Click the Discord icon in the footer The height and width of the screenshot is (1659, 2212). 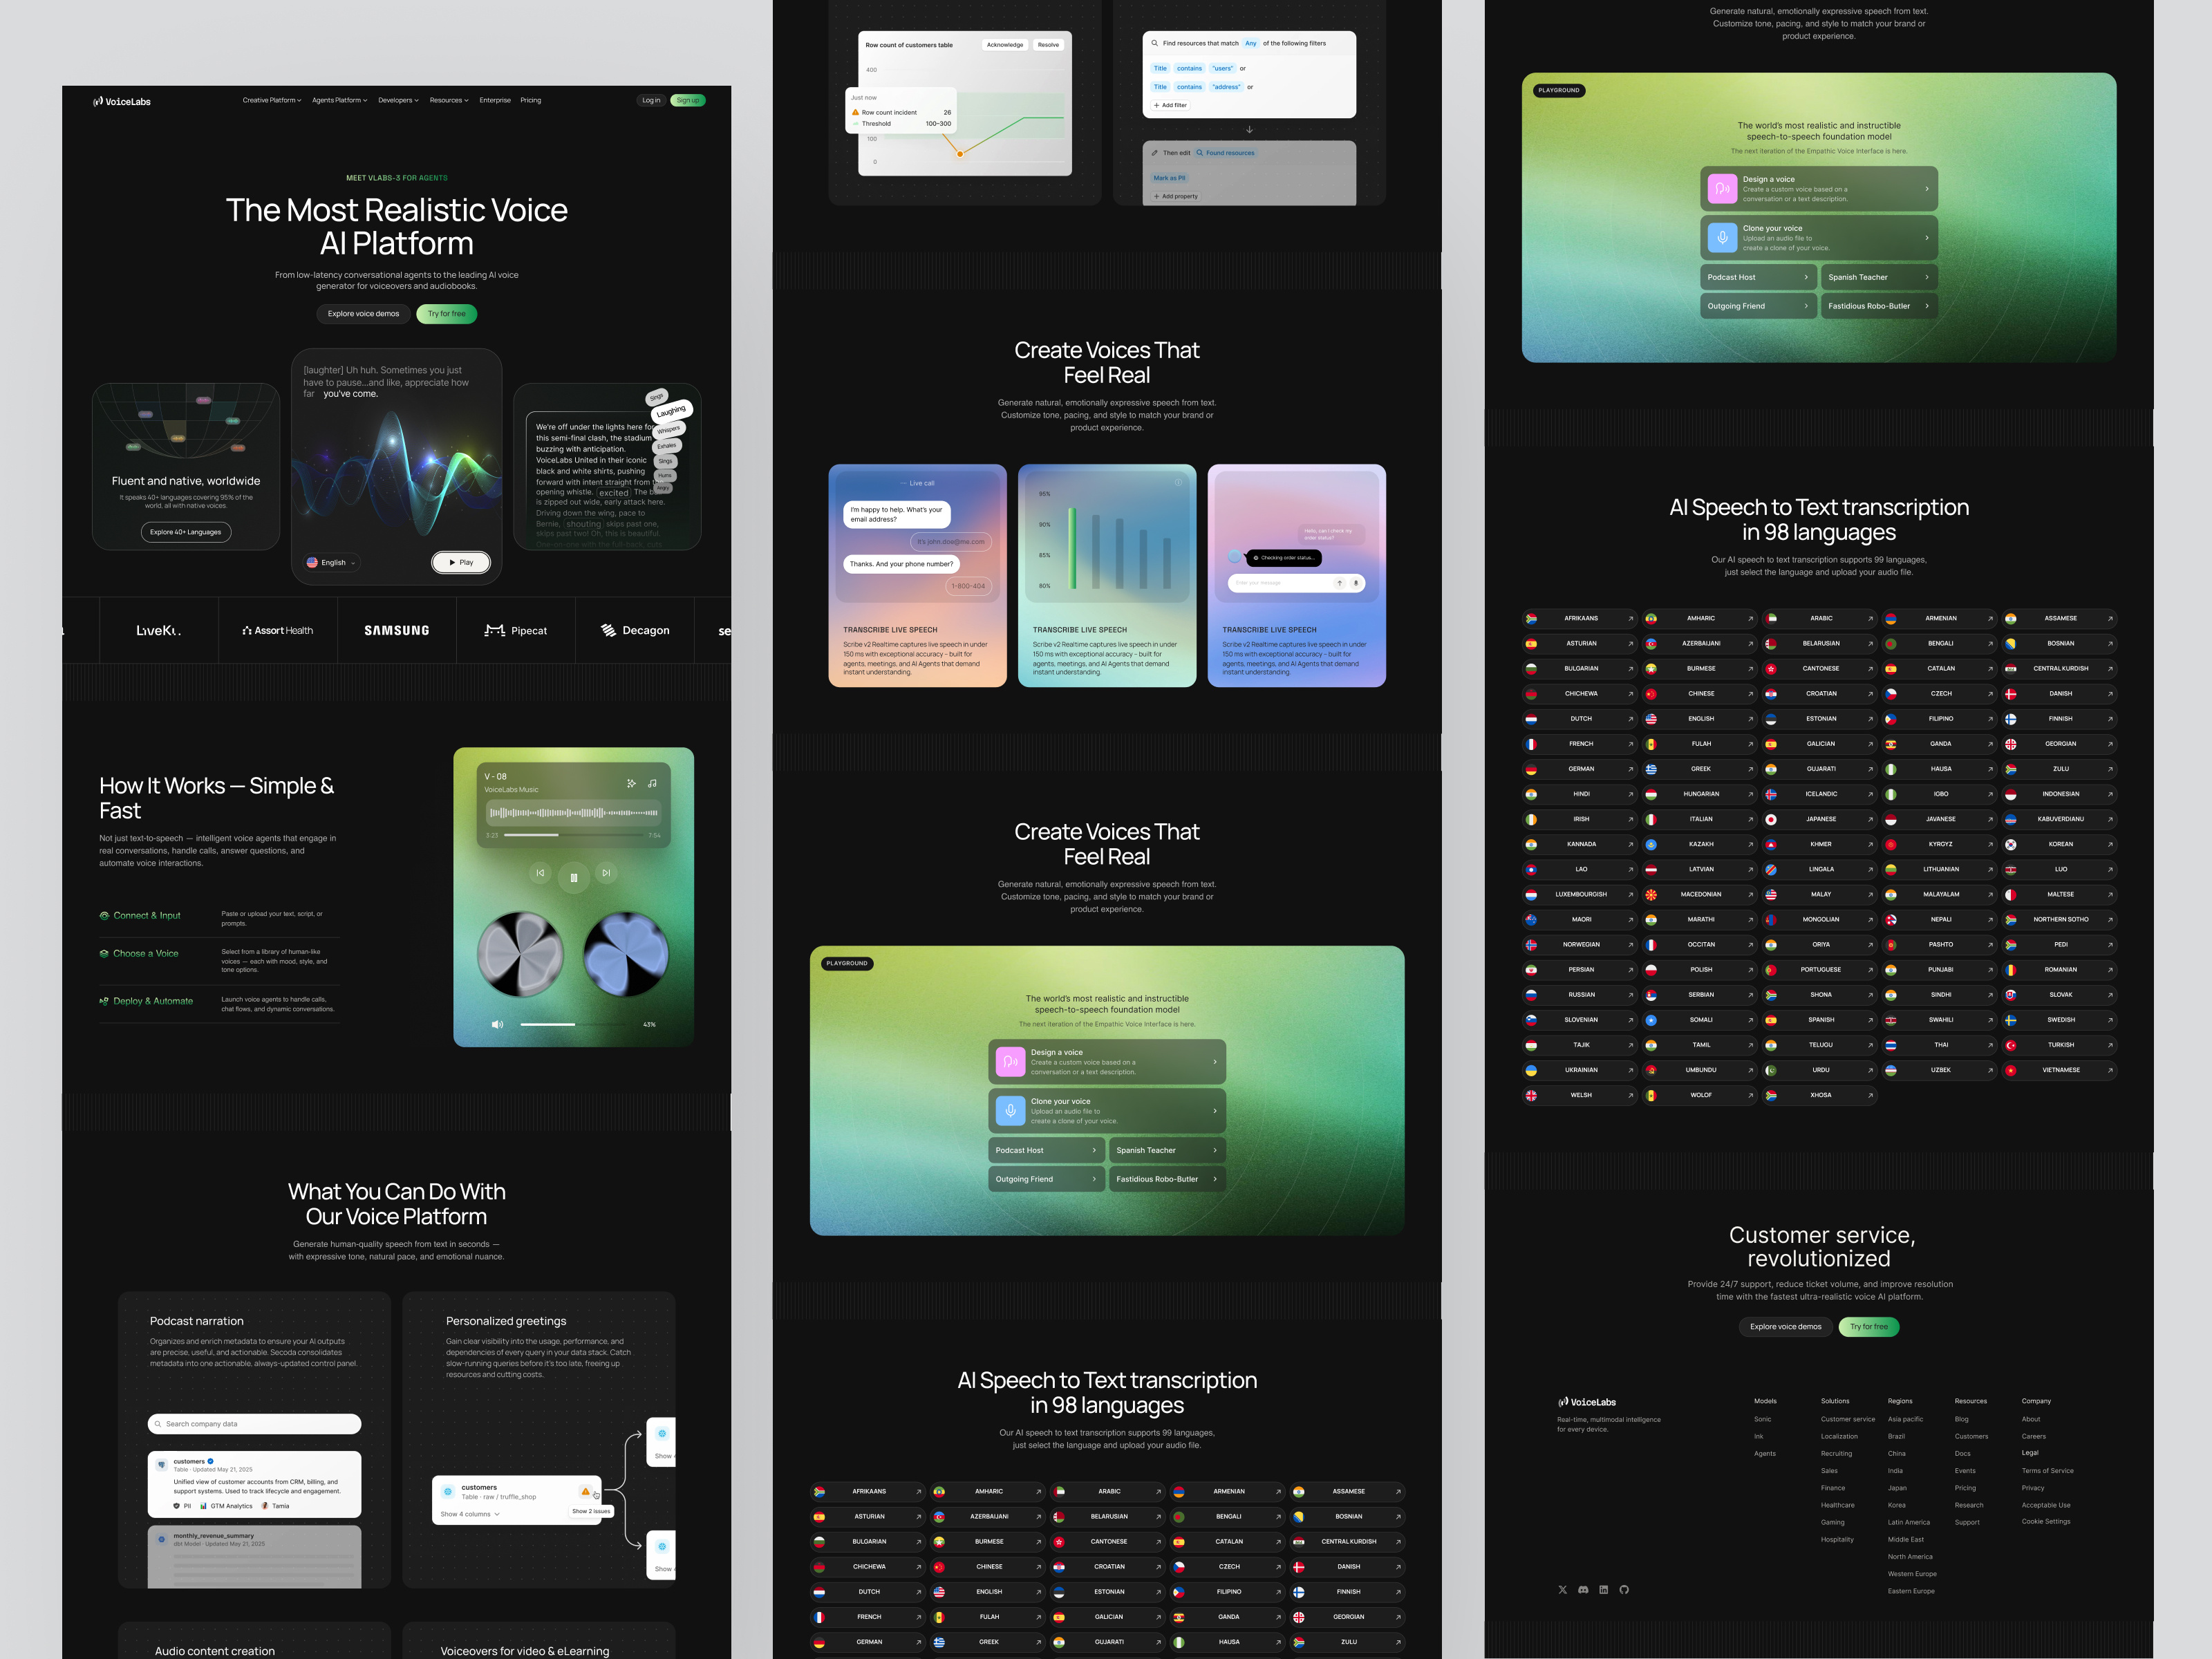tap(1584, 1590)
